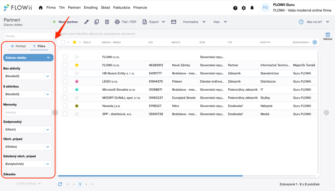Open the Financie menu
The height and width of the screenshot is (191, 335).
tap(140, 8)
